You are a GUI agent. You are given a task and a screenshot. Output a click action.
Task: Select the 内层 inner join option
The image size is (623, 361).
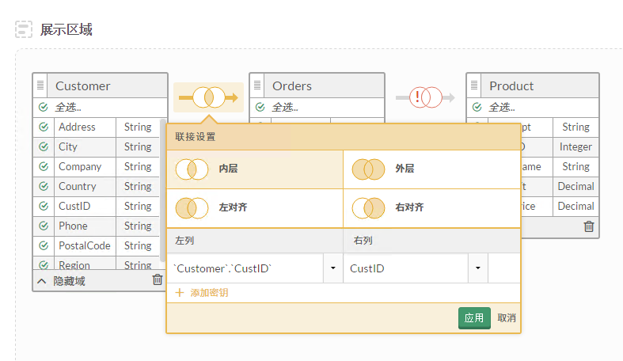pyautogui.click(x=255, y=169)
